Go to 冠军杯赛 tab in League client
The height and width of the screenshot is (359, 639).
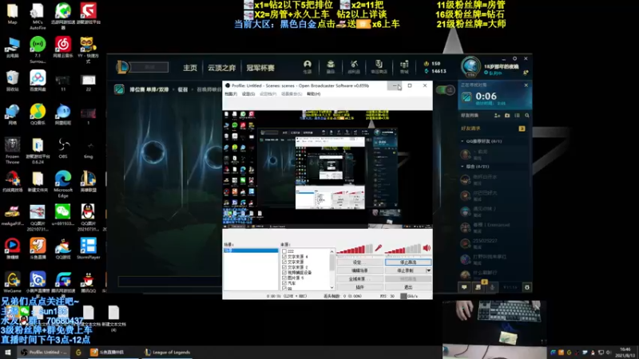coord(260,68)
